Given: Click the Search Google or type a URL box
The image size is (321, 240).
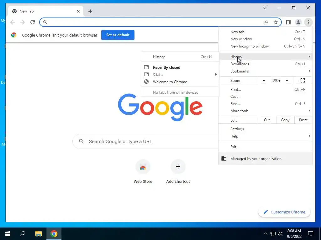Looking at the screenshot, I should pyautogui.click(x=146, y=141).
